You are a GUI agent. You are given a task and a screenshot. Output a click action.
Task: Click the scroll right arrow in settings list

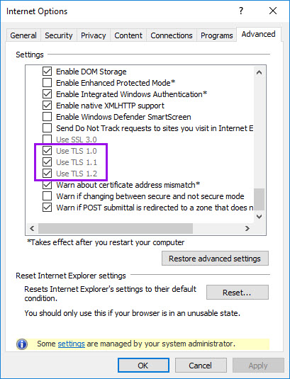coord(247,228)
